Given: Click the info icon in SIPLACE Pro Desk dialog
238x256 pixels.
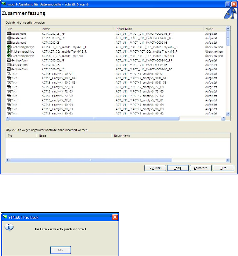Looking at the screenshot, I should 9,227.
